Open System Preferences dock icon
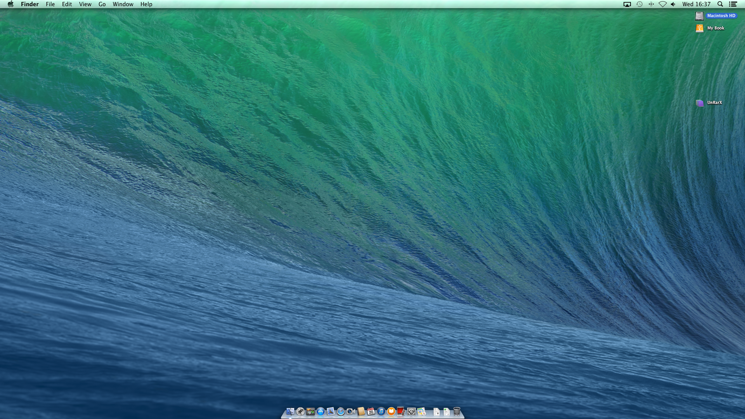745x419 pixels. (x=411, y=412)
